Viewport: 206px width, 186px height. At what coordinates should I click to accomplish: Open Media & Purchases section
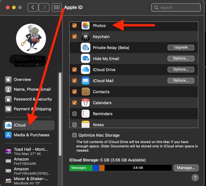tap(29, 135)
